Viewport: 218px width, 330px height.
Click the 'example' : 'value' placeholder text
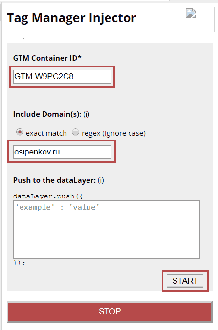[x=57, y=207]
